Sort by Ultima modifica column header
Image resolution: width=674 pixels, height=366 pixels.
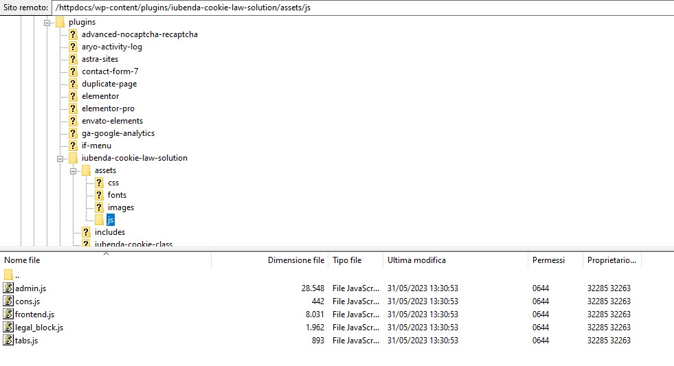click(x=456, y=260)
